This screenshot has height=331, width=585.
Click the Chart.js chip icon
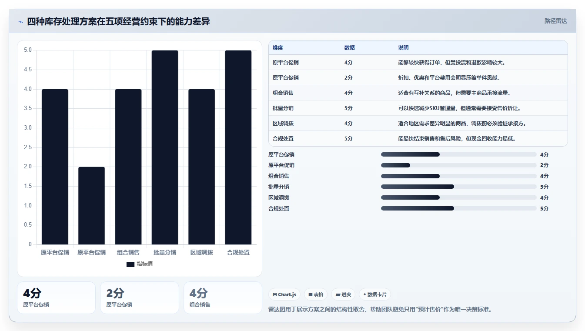pos(275,294)
